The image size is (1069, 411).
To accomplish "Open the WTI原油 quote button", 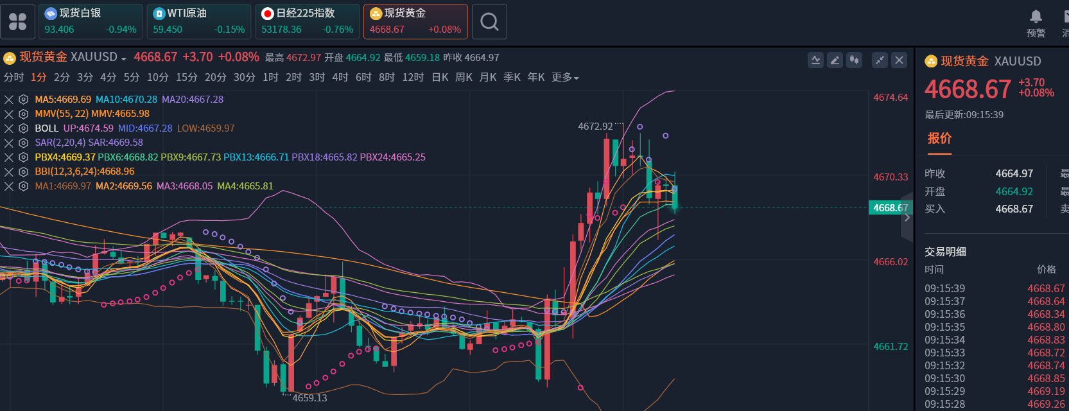I will pyautogui.click(x=199, y=22).
